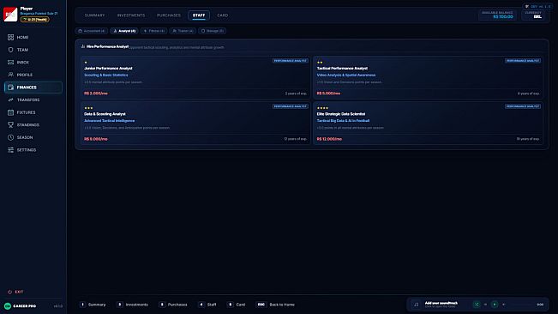The height and width of the screenshot is (314, 558).
Task: Click the R$ 5.000/mo salary
Action: tap(328, 94)
